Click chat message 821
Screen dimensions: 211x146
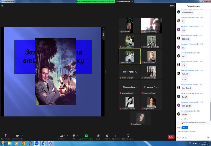point(183,48)
